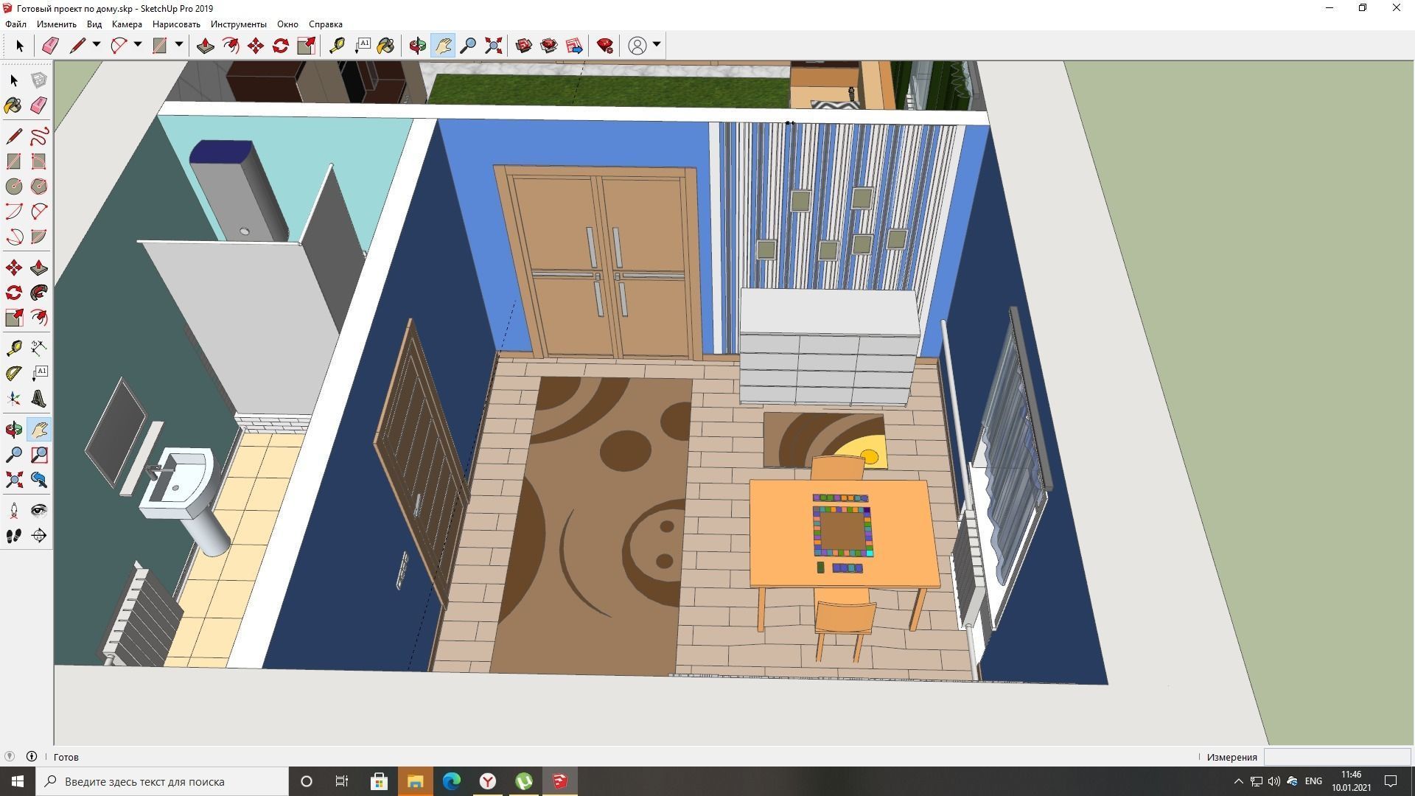Image resolution: width=1415 pixels, height=796 pixels.
Task: Open the Камера menu
Action: 127,24
